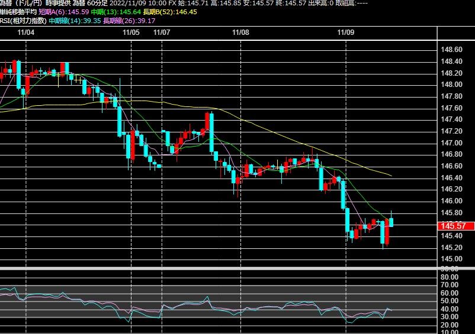Select the RSI 60.00 axis label

[x=450, y=293]
